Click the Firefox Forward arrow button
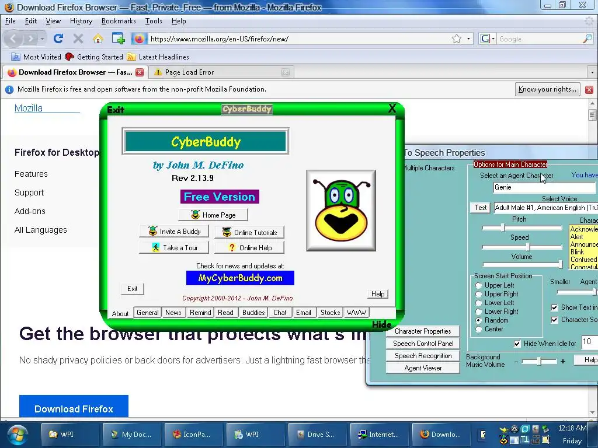This screenshot has width=598, height=448. pos(30,38)
